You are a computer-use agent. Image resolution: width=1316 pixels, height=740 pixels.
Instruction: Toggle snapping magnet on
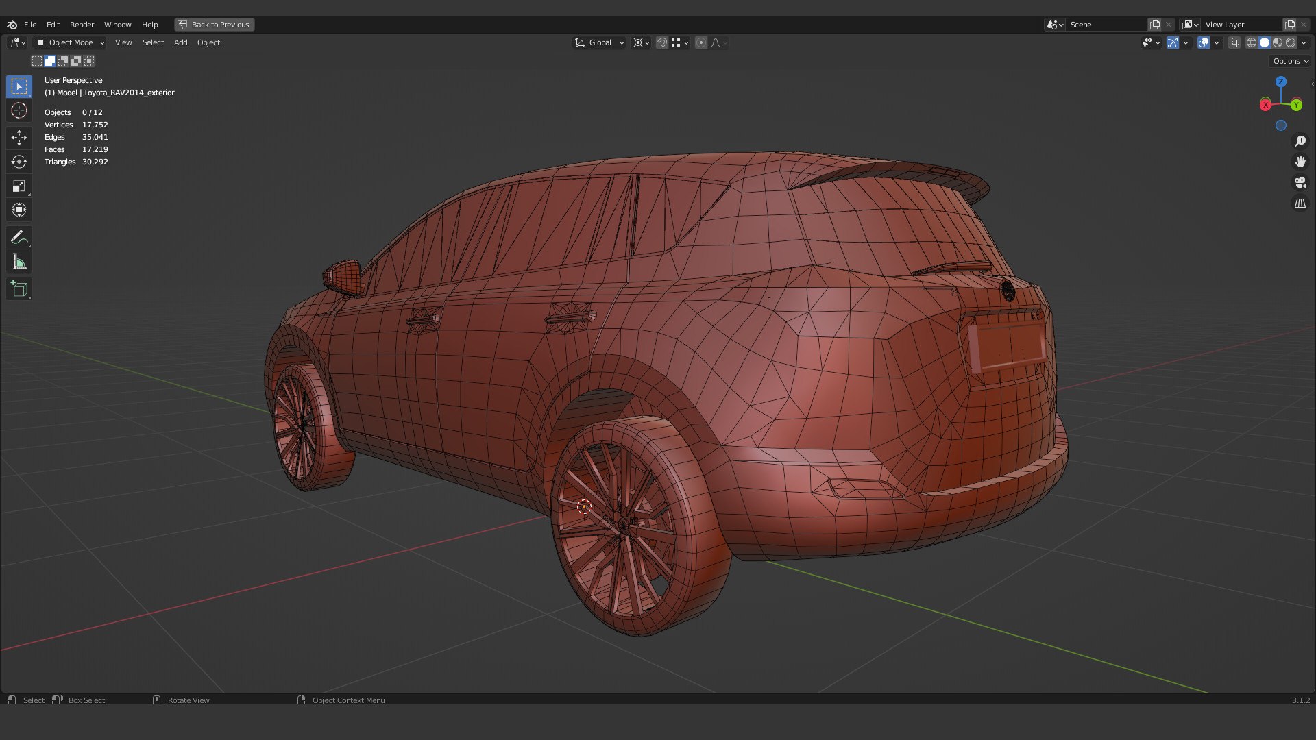point(662,42)
